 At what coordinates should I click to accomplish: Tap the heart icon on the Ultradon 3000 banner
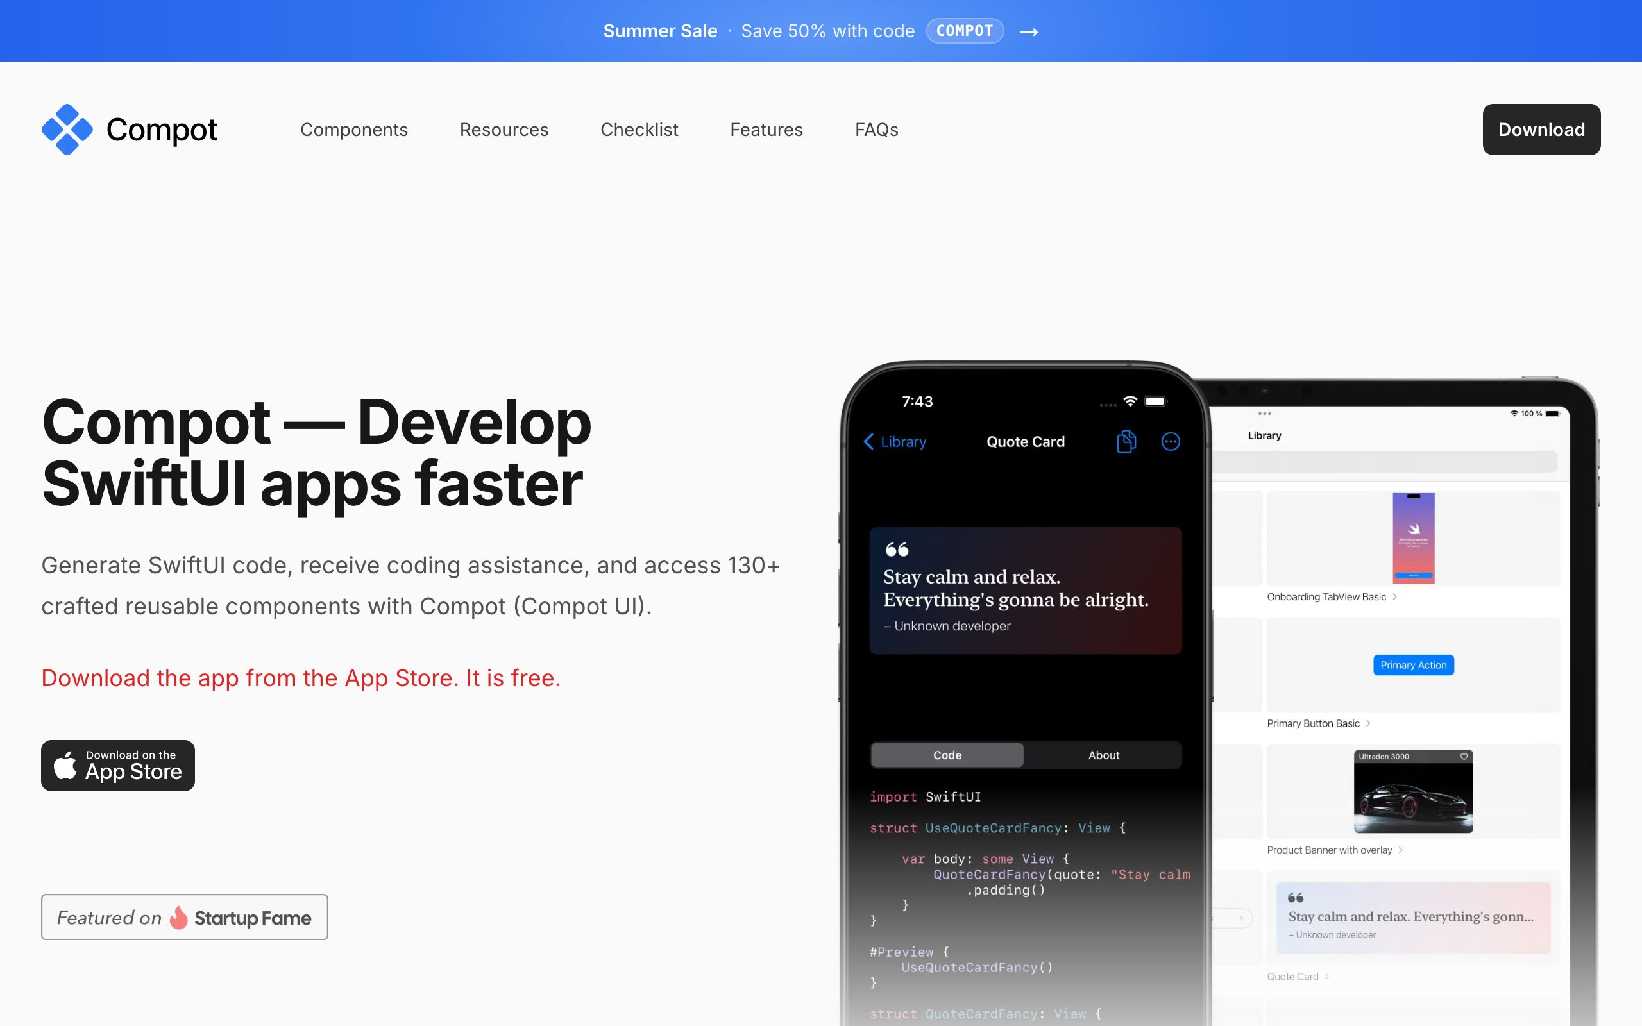1464,757
